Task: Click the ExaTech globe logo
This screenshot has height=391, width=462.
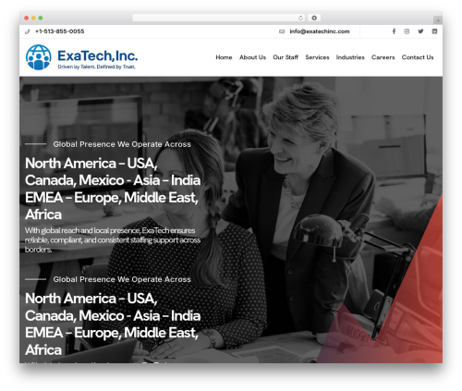Action: tap(39, 57)
